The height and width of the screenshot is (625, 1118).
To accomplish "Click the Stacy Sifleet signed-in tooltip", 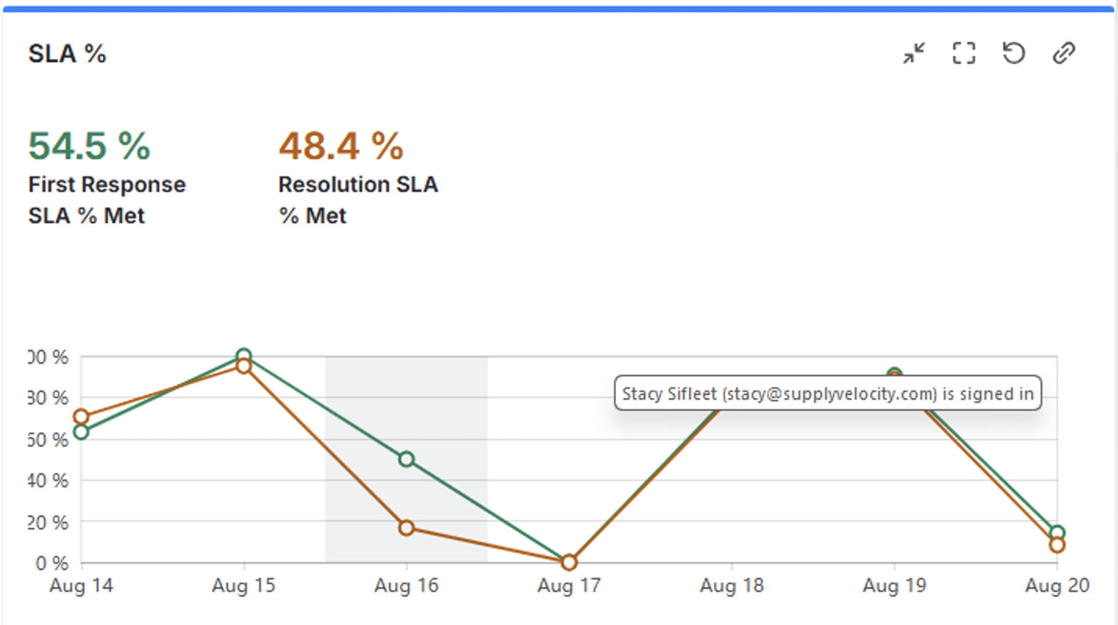I will (x=827, y=394).
